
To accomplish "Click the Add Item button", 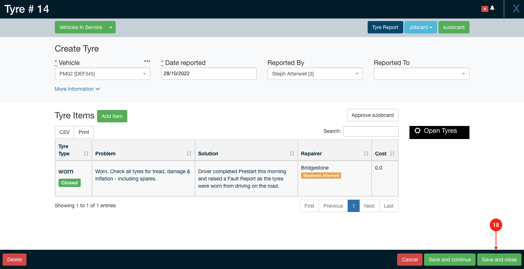I will (x=112, y=116).
